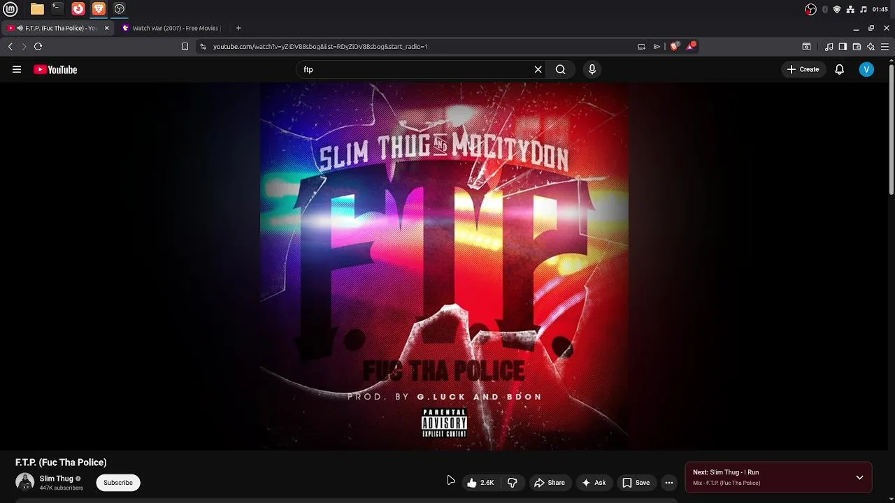The width and height of the screenshot is (895, 503).
Task: Toggle the browser sidebar panel
Action: (843, 47)
